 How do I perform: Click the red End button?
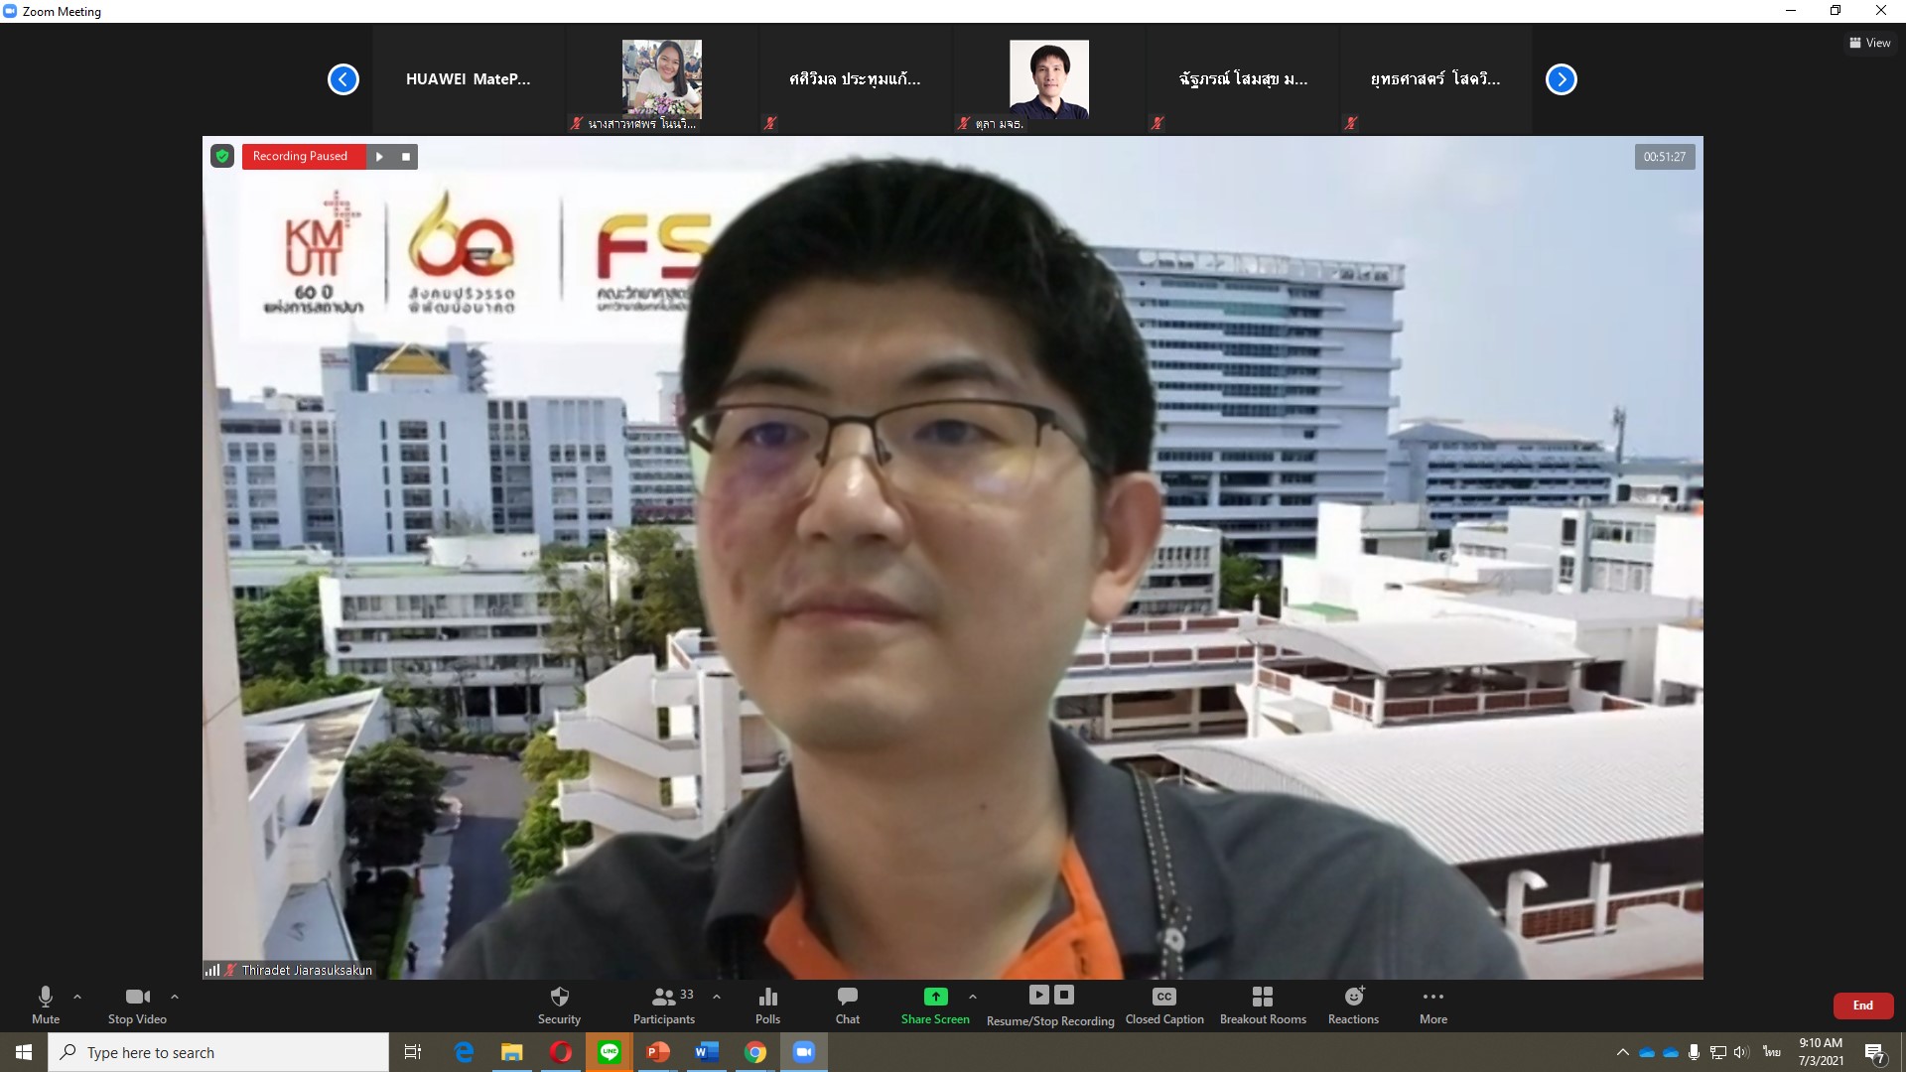click(1862, 1005)
